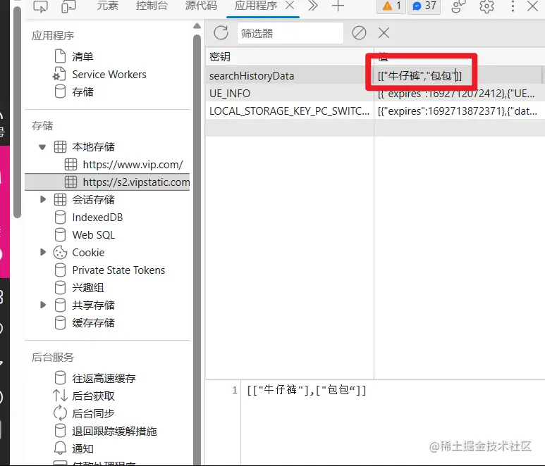The height and width of the screenshot is (466, 545).
Task: Clear all storage with the circle-slash icon
Action: (x=359, y=33)
